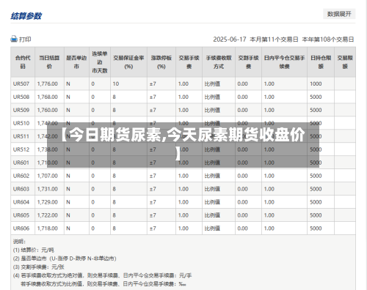
Task: Select contract code UR604
Action: coord(21,202)
